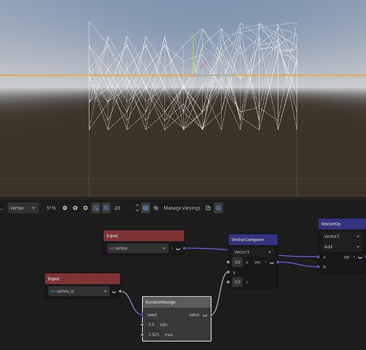Open the Manage Varyings menu
The width and height of the screenshot is (366, 350).
click(182, 208)
